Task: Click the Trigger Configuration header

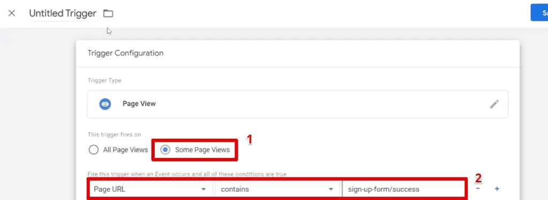Action: coord(125,53)
